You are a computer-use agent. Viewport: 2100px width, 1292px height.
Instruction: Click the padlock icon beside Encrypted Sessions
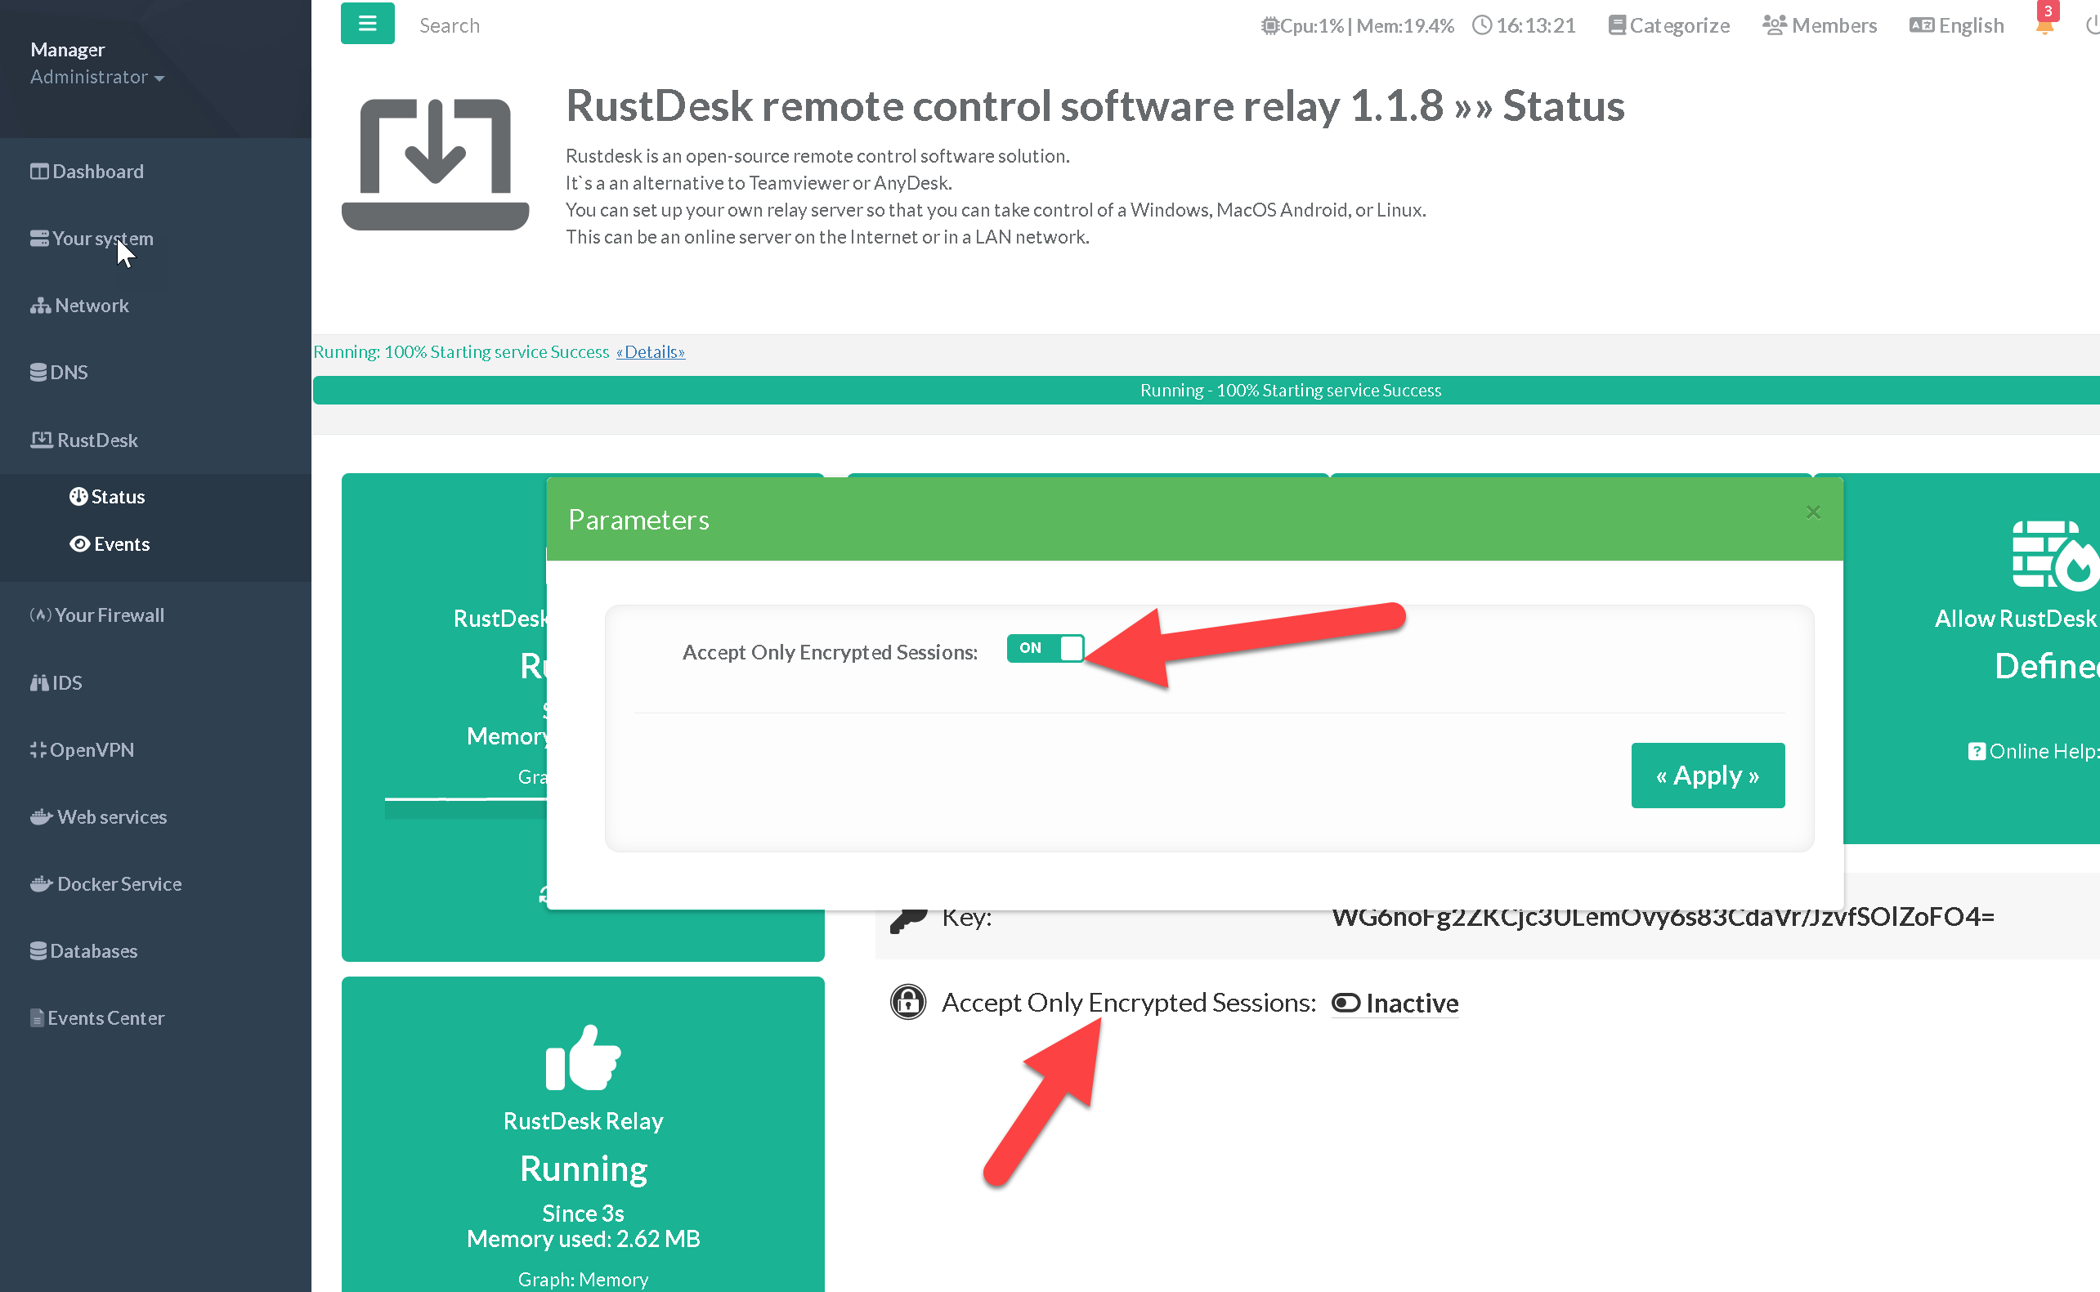click(907, 1001)
